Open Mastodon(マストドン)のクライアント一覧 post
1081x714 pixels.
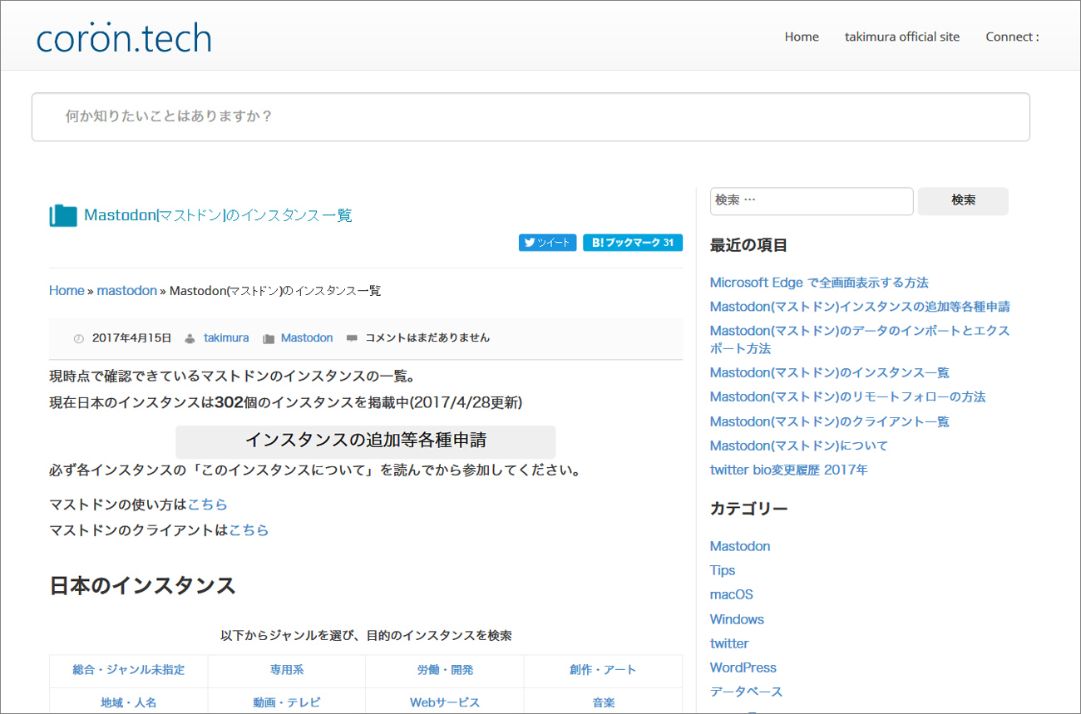[x=829, y=421]
